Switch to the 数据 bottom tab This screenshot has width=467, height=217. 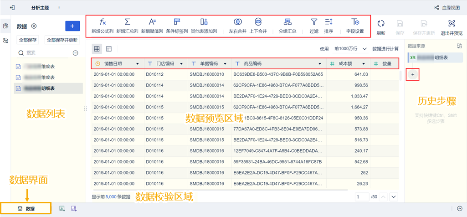[26, 209]
